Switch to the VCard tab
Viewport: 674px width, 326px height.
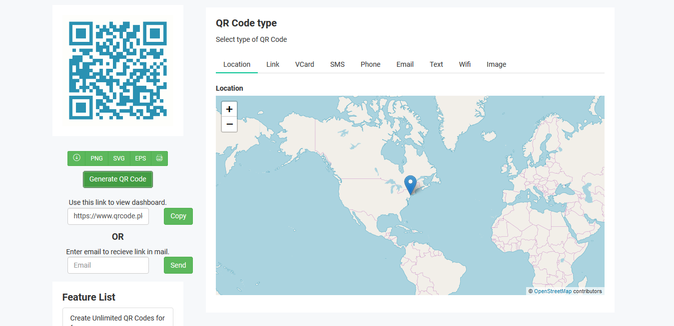tap(304, 64)
